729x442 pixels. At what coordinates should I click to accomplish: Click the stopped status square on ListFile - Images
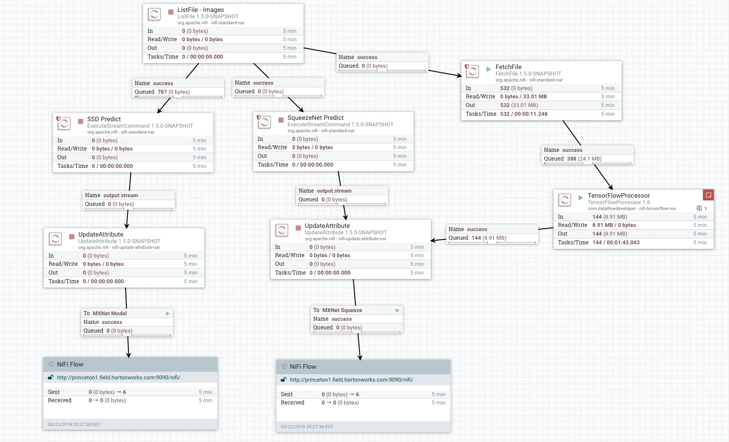171,12
